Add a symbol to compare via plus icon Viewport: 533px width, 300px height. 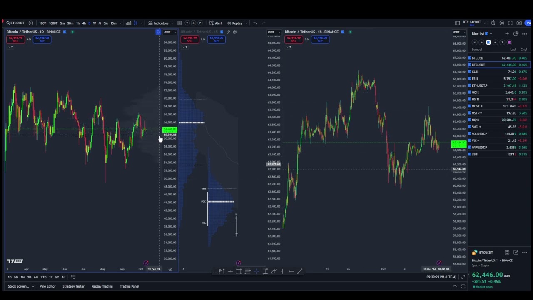click(x=31, y=23)
